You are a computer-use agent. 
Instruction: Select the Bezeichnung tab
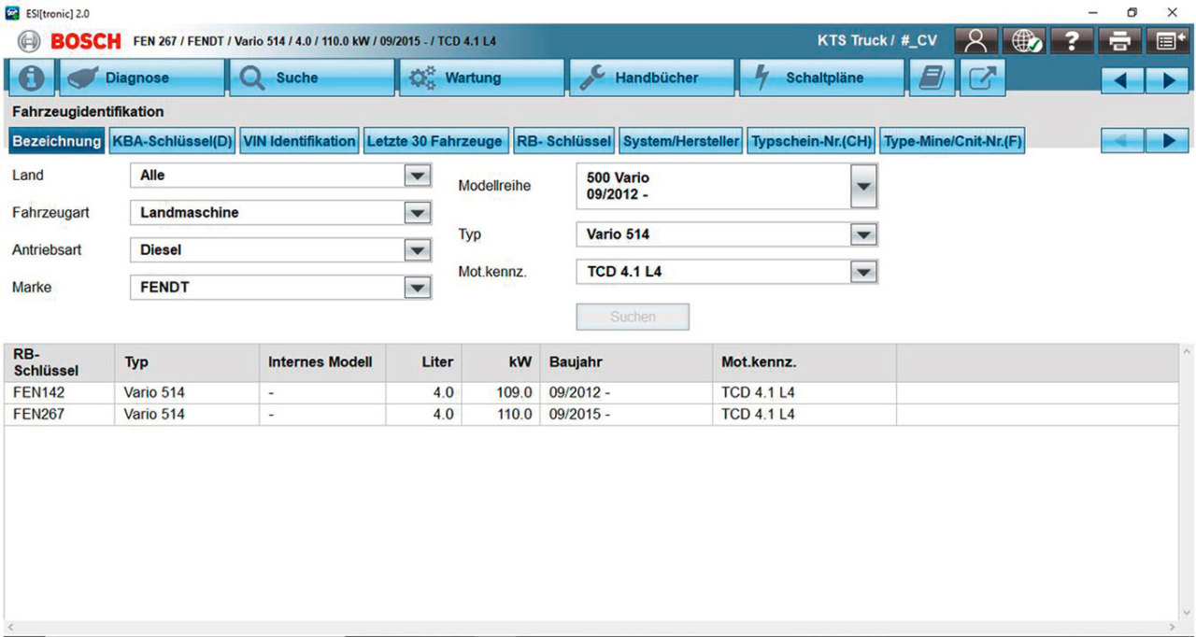56,141
